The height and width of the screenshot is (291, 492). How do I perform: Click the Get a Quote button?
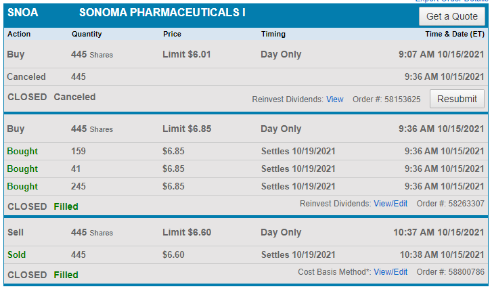point(451,16)
